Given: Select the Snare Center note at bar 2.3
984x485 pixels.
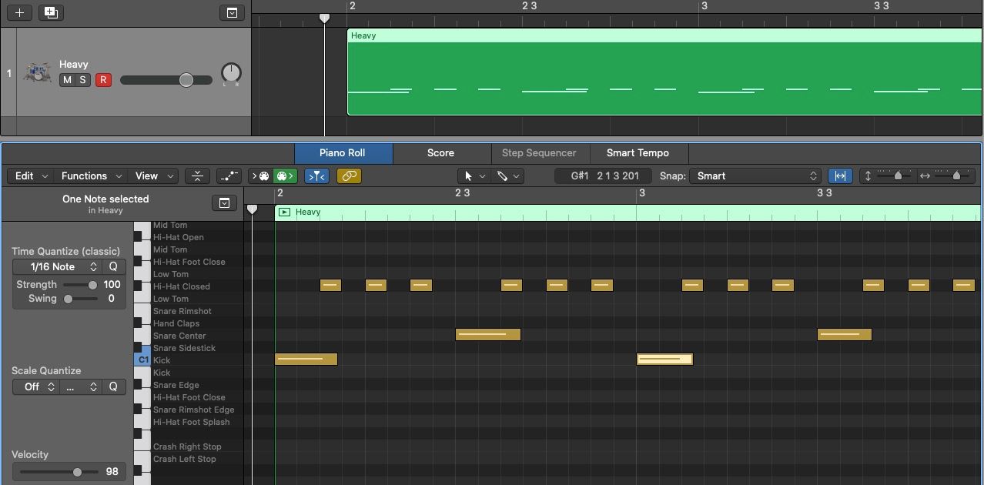Looking at the screenshot, I should [488, 335].
